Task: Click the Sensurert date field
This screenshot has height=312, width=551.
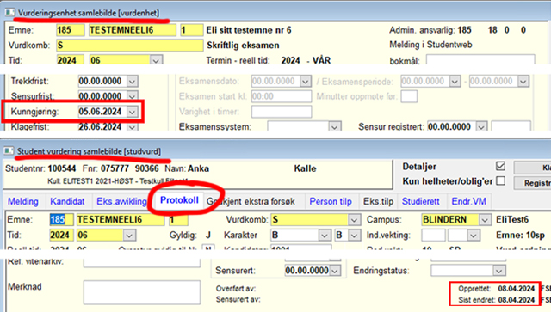Action: point(307,271)
